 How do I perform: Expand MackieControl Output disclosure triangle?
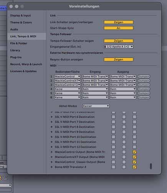coord(52,152)
